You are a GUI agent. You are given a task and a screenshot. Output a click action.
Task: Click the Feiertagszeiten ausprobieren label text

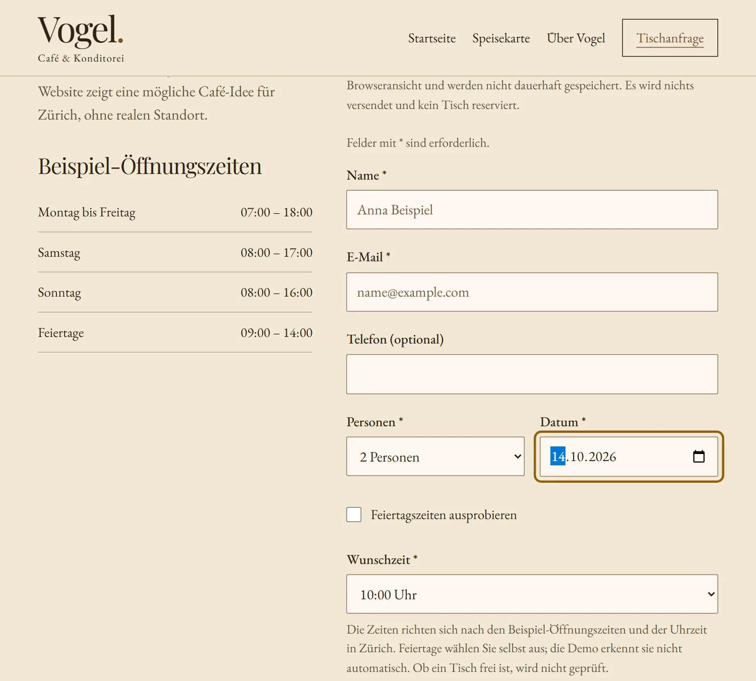pos(444,515)
